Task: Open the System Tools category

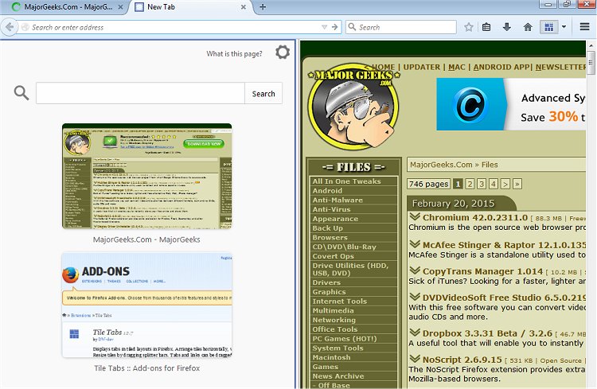Action: pos(354,348)
